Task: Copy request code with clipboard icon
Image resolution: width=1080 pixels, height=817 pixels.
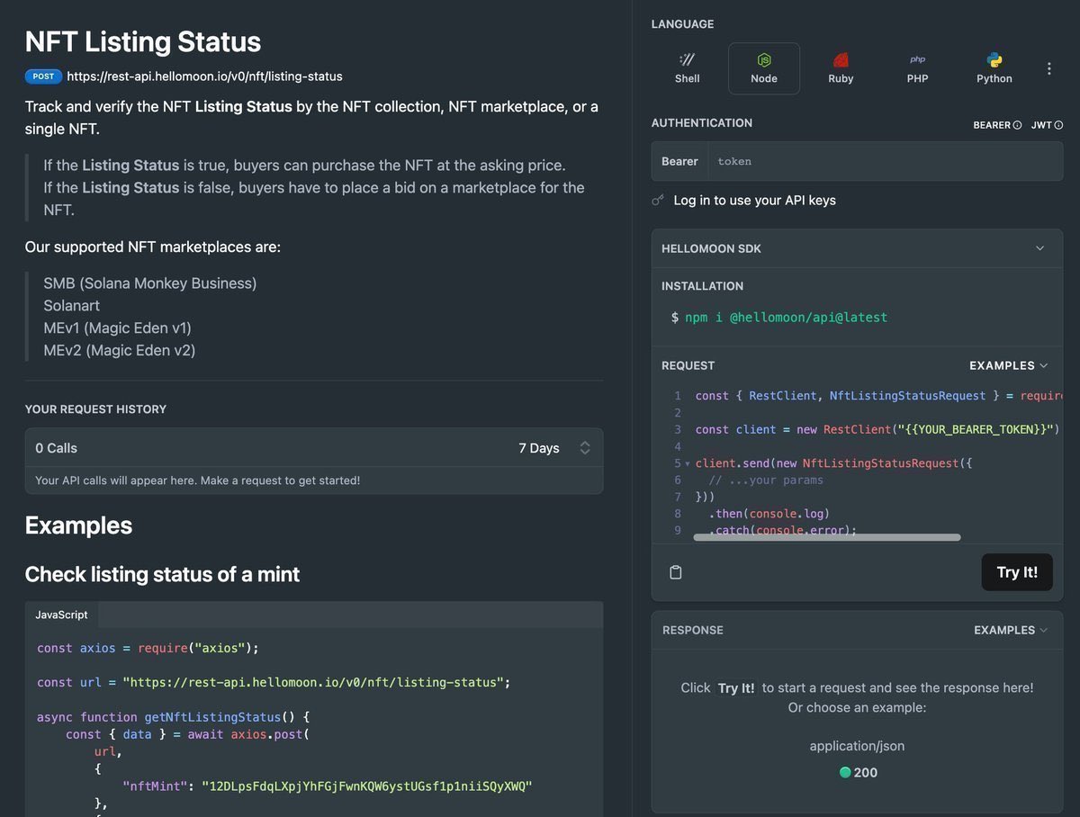Action: (676, 572)
